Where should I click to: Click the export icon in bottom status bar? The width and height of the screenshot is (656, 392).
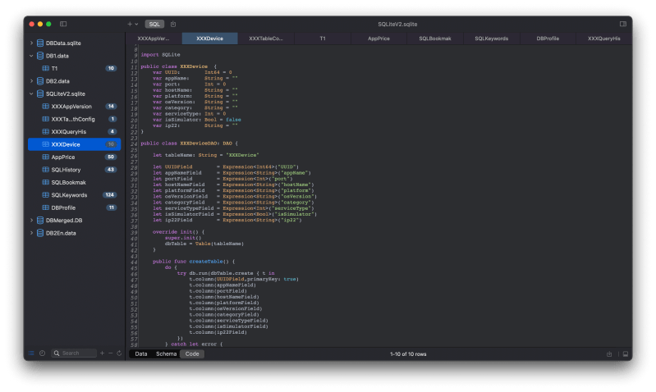click(x=609, y=354)
